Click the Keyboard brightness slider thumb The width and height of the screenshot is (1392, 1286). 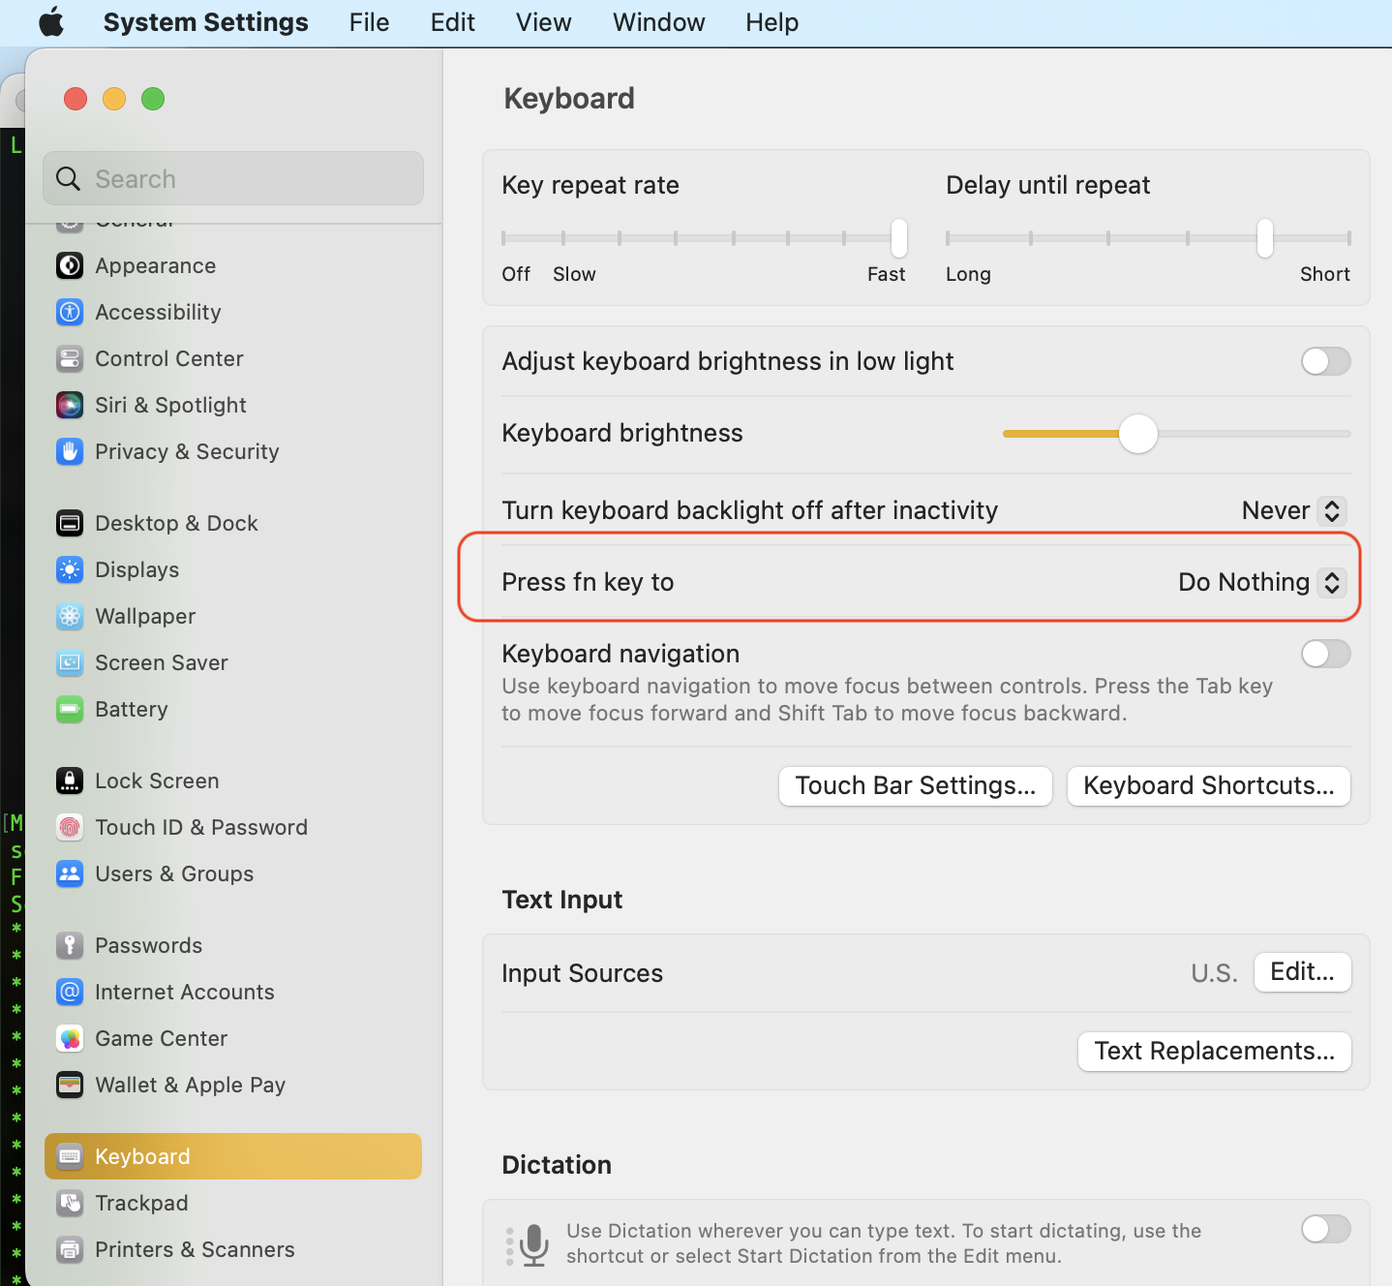1138,434
